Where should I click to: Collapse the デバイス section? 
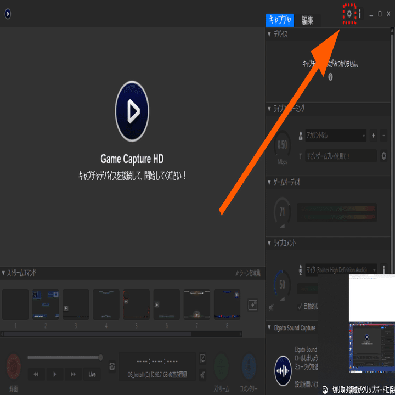click(269, 34)
